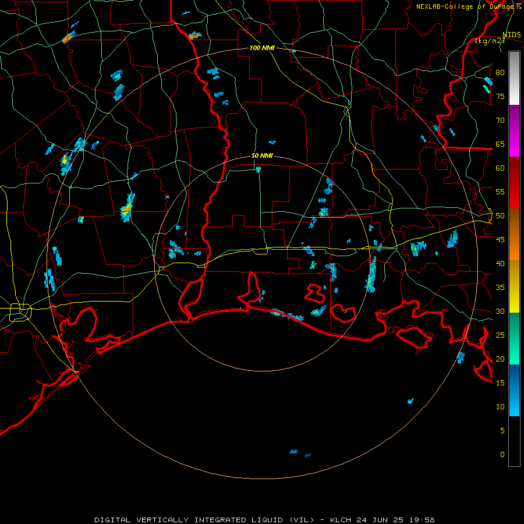Click the 60 value on the color scale
The height and width of the screenshot is (524, 524).
pyautogui.click(x=500, y=168)
